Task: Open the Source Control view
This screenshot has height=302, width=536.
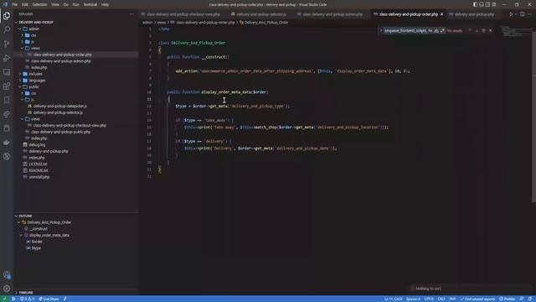Action: pyautogui.click(x=7, y=44)
